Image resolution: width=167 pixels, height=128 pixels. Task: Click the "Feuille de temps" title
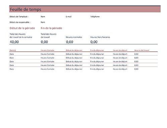[x=25, y=9]
